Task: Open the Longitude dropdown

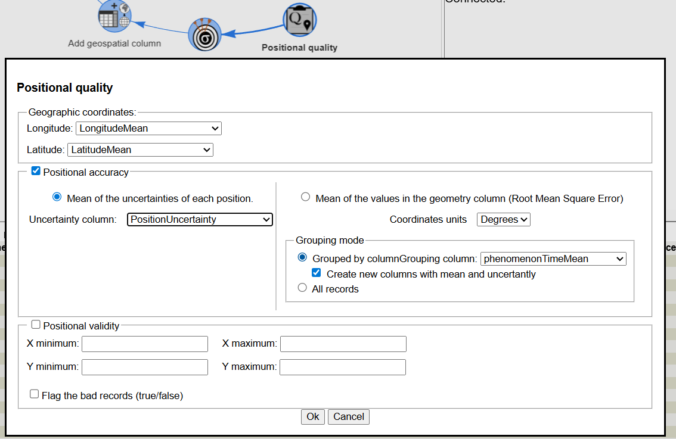Action: point(148,128)
